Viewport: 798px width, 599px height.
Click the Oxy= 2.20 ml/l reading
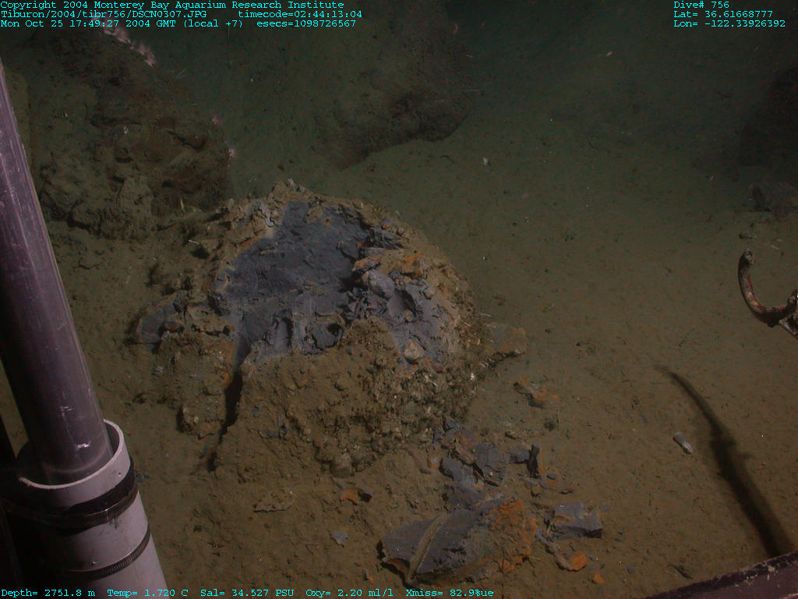coord(350,593)
